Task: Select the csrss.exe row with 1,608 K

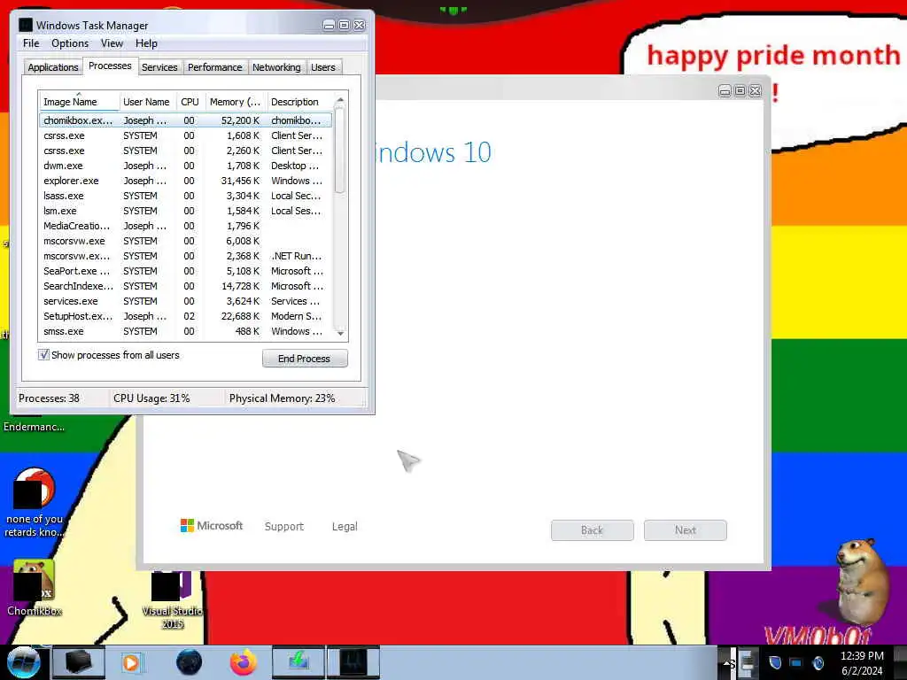Action: click(186, 135)
